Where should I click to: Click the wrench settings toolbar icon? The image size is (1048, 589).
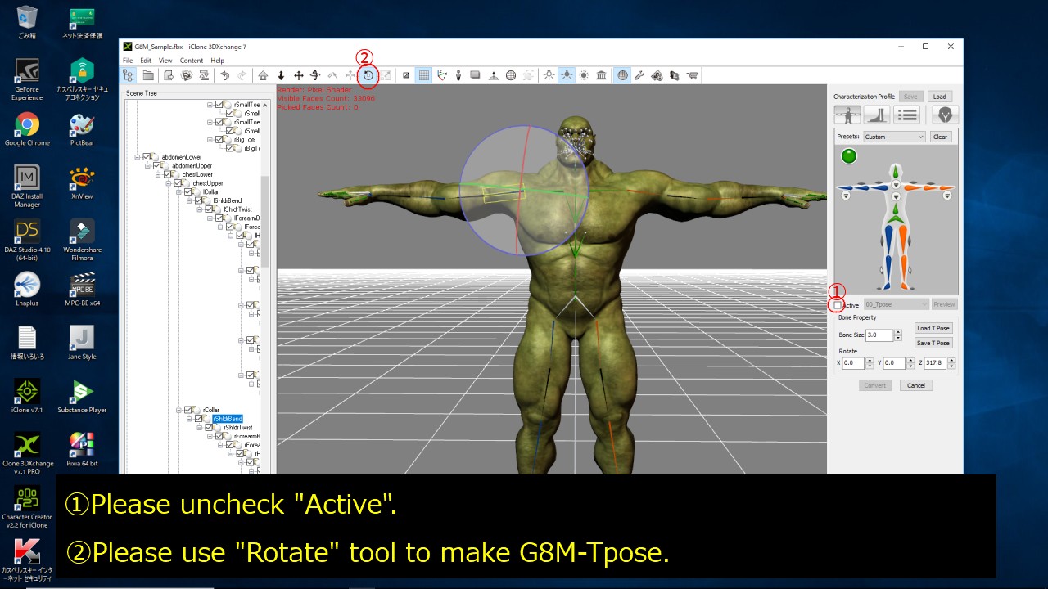tap(639, 76)
